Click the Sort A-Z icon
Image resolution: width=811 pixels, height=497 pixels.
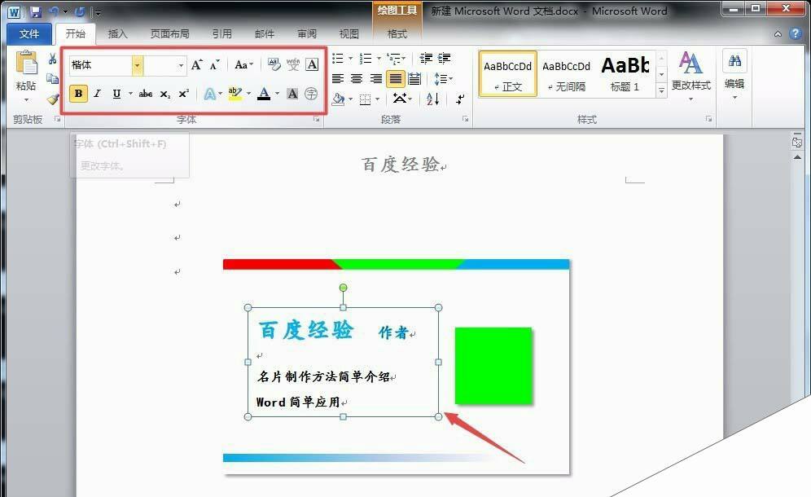coord(433,99)
